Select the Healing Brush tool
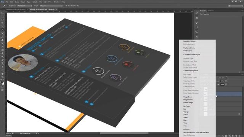 pos(2,33)
